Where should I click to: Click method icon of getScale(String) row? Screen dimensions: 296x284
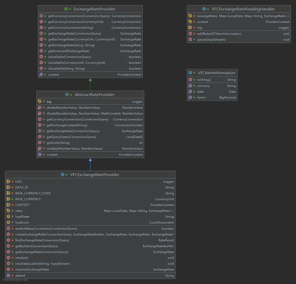coord(40,143)
